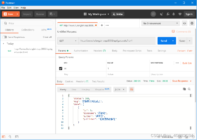The image size is (197, 140).
Task: Click the Invite button
Action: [118, 14]
